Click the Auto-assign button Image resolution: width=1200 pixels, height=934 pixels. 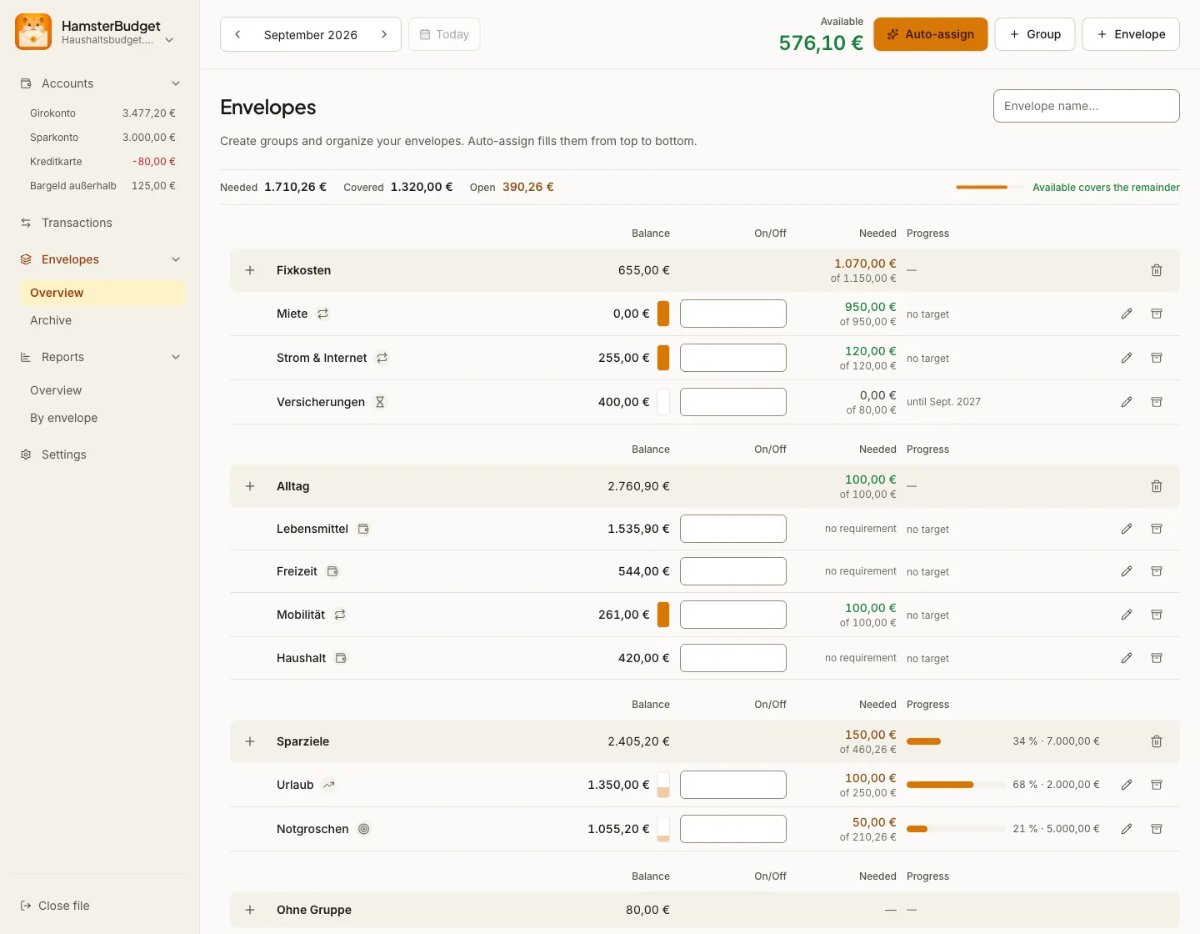(x=931, y=34)
